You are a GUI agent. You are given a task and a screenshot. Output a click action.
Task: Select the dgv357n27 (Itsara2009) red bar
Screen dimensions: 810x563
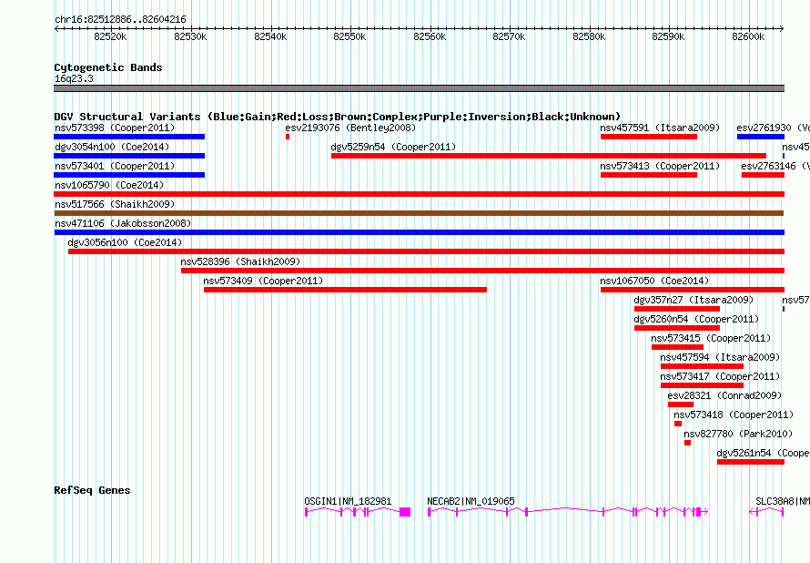[x=676, y=309]
